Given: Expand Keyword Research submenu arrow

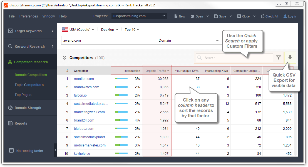Looking at the screenshot, I should pos(53,46).
